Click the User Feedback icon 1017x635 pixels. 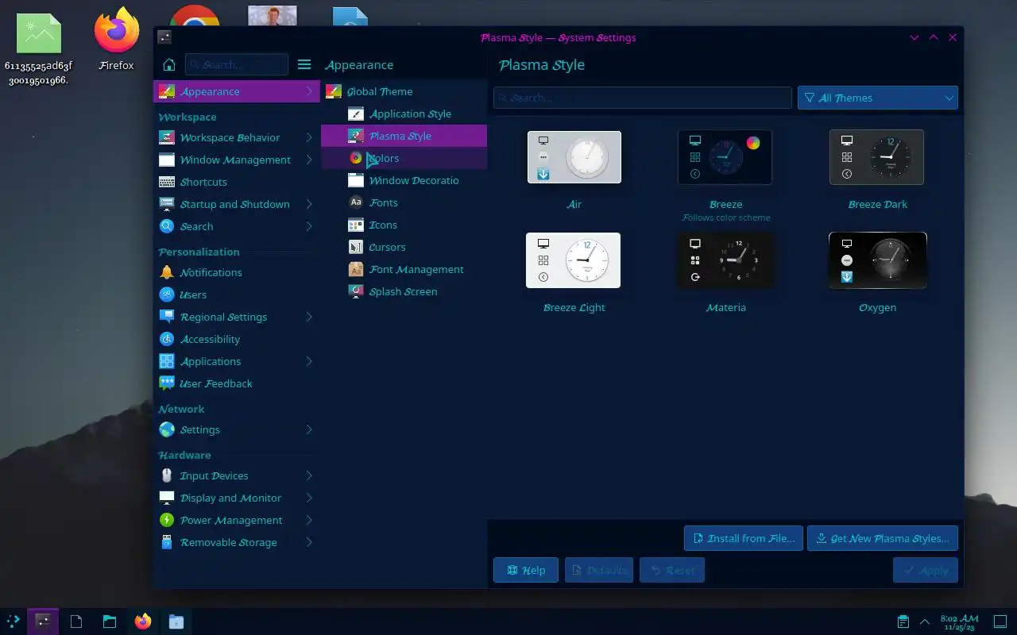pos(166,383)
